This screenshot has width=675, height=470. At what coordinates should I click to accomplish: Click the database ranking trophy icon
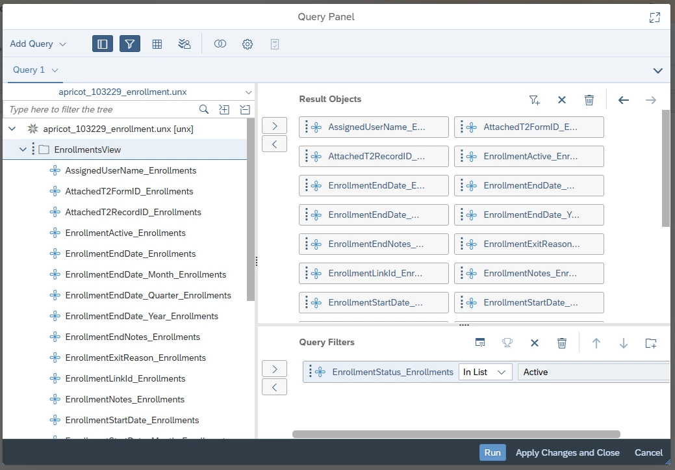(x=507, y=343)
